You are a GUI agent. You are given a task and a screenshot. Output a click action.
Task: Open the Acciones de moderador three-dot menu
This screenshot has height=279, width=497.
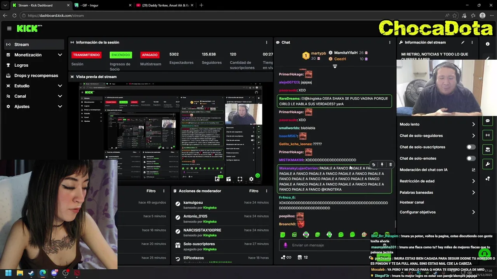point(266,191)
